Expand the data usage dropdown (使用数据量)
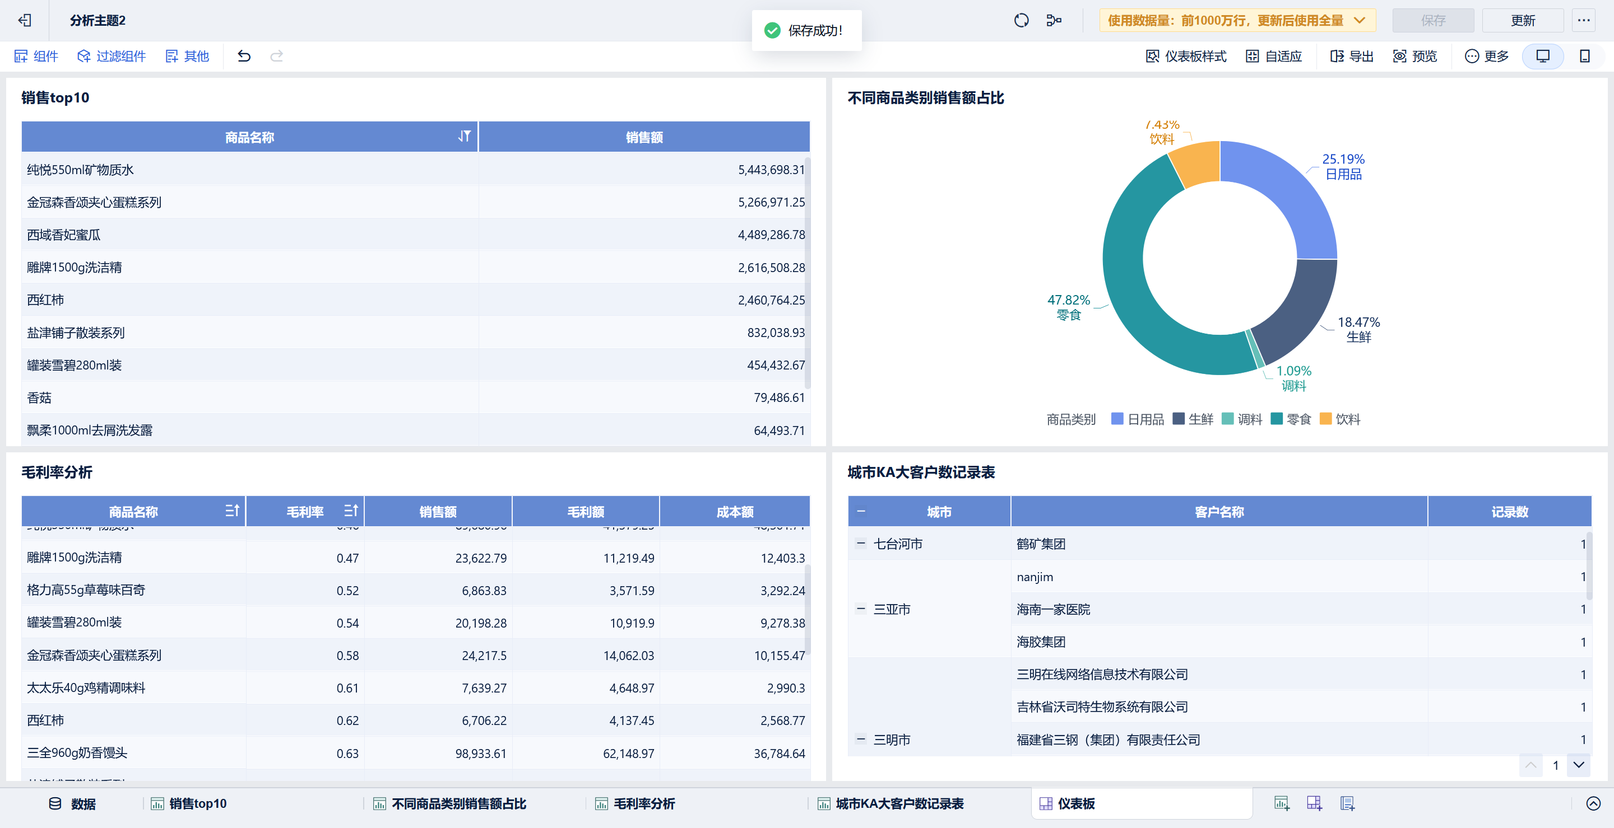This screenshot has width=1614, height=828. click(x=1359, y=20)
